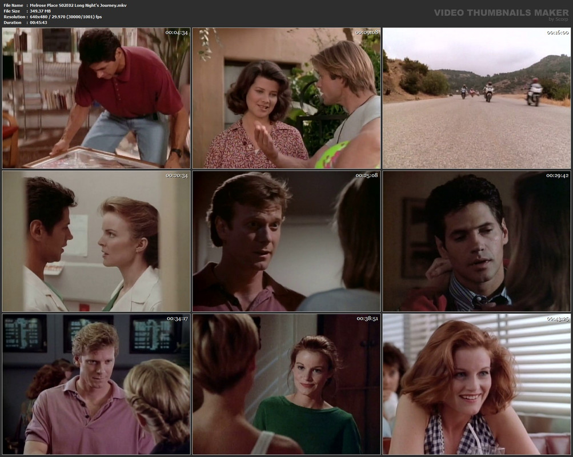Click the resolution value '640x480 / 29.970 (30000/1001) fps'

point(66,17)
